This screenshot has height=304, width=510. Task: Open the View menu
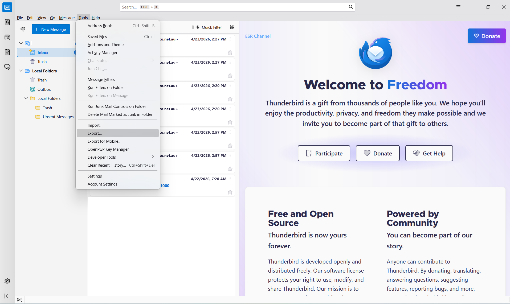point(42,18)
